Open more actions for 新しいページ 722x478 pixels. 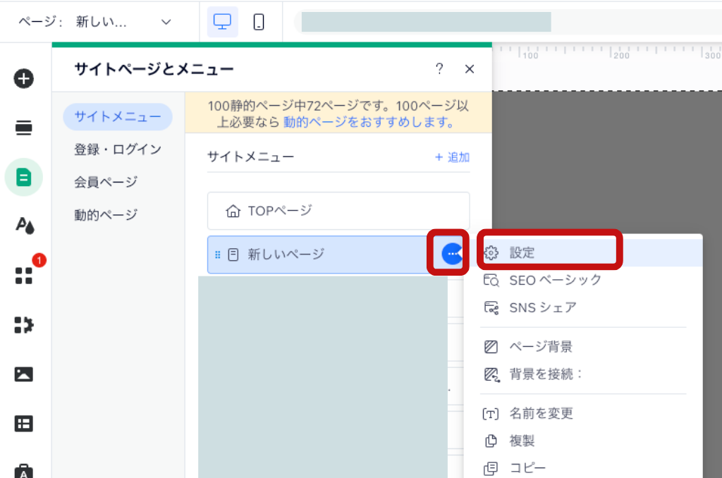click(x=451, y=254)
